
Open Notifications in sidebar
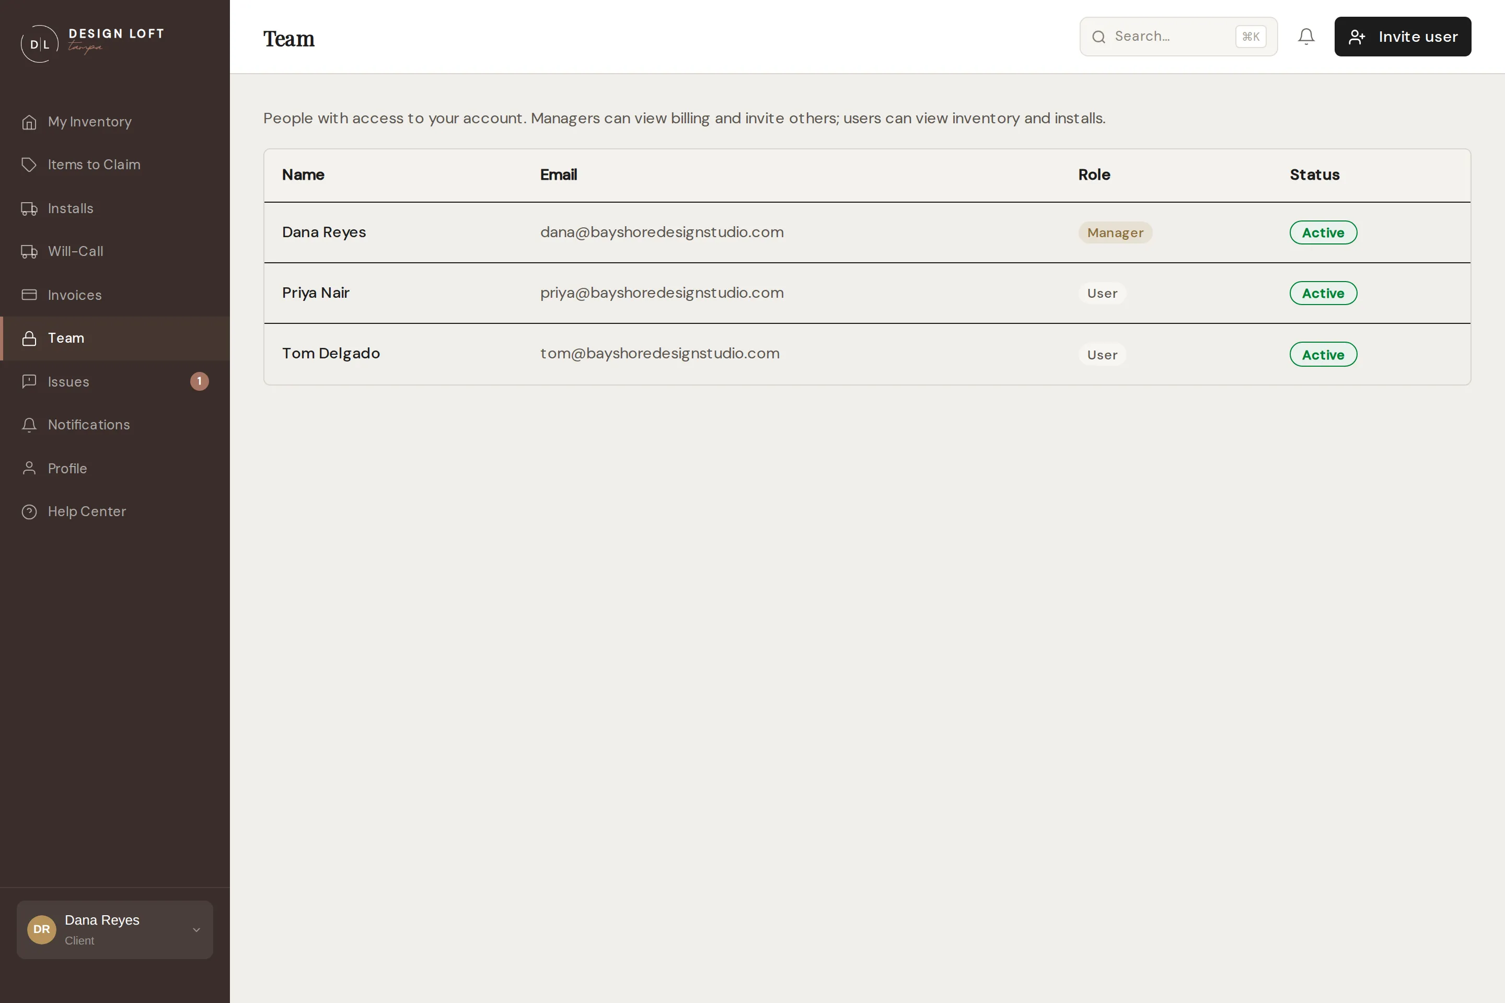point(115,425)
